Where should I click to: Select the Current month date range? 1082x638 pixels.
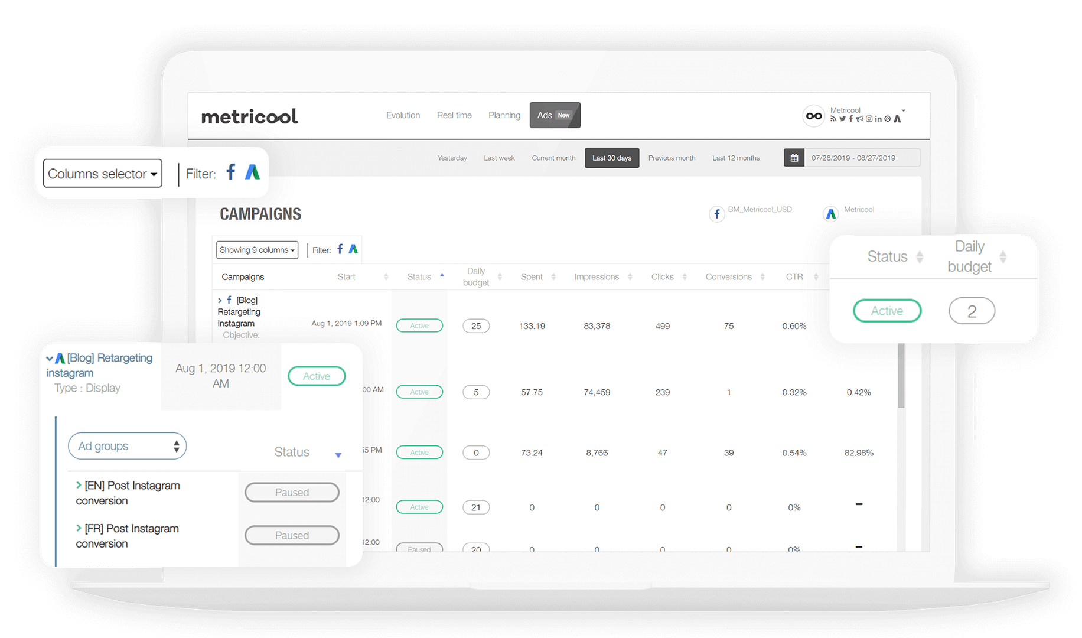click(x=553, y=158)
